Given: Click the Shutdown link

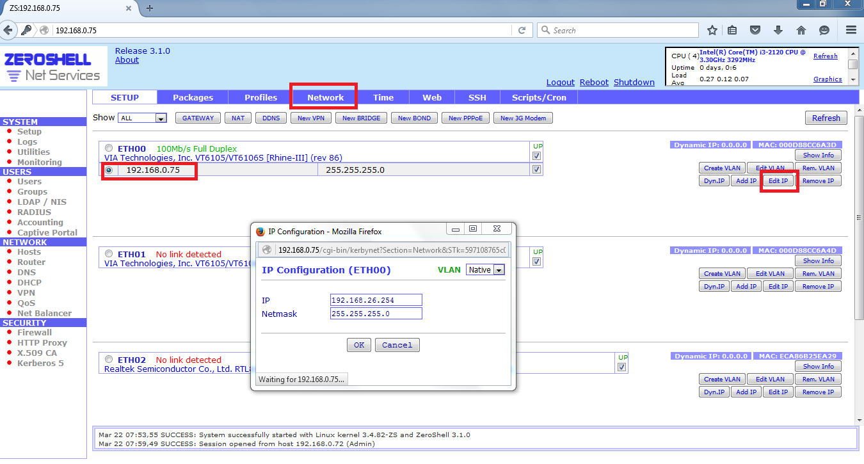Looking at the screenshot, I should [x=634, y=82].
